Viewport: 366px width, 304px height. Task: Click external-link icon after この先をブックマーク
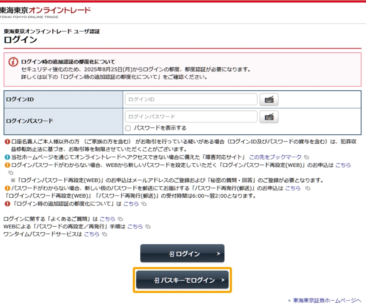point(306,157)
